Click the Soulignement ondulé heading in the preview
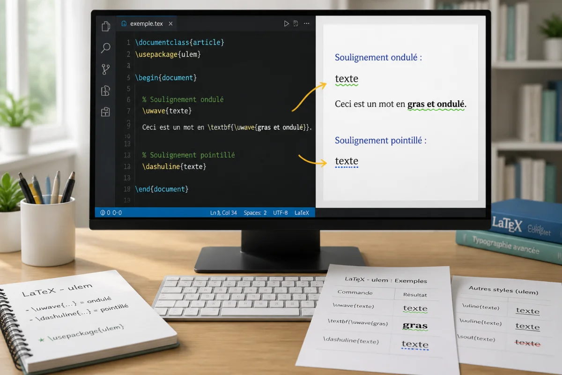The image size is (562, 375). click(378, 58)
